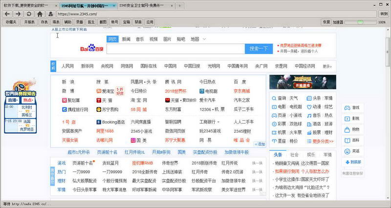Select the 图片 search category tab
The image size is (391, 208).
167,39
